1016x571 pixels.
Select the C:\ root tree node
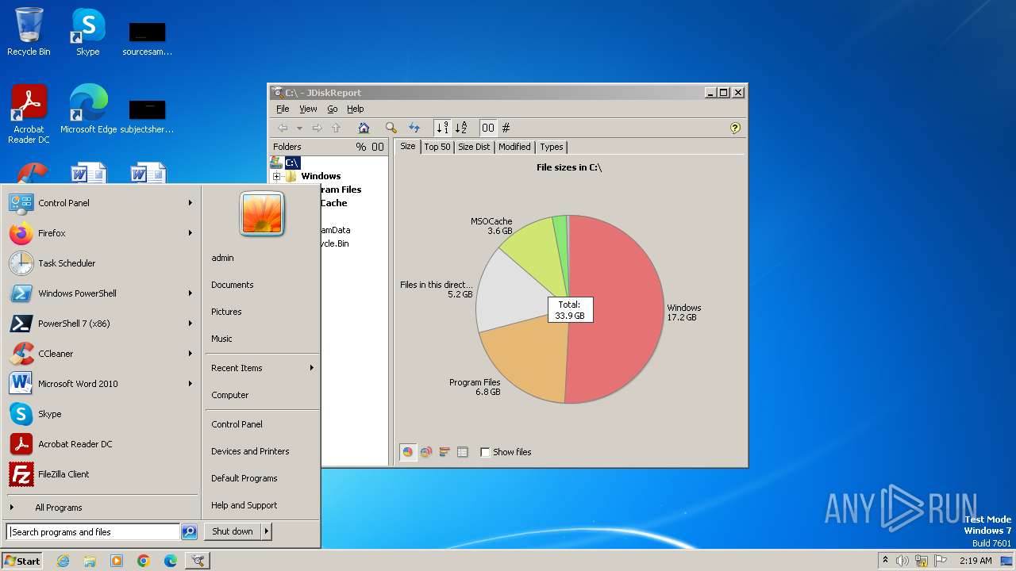click(x=292, y=163)
